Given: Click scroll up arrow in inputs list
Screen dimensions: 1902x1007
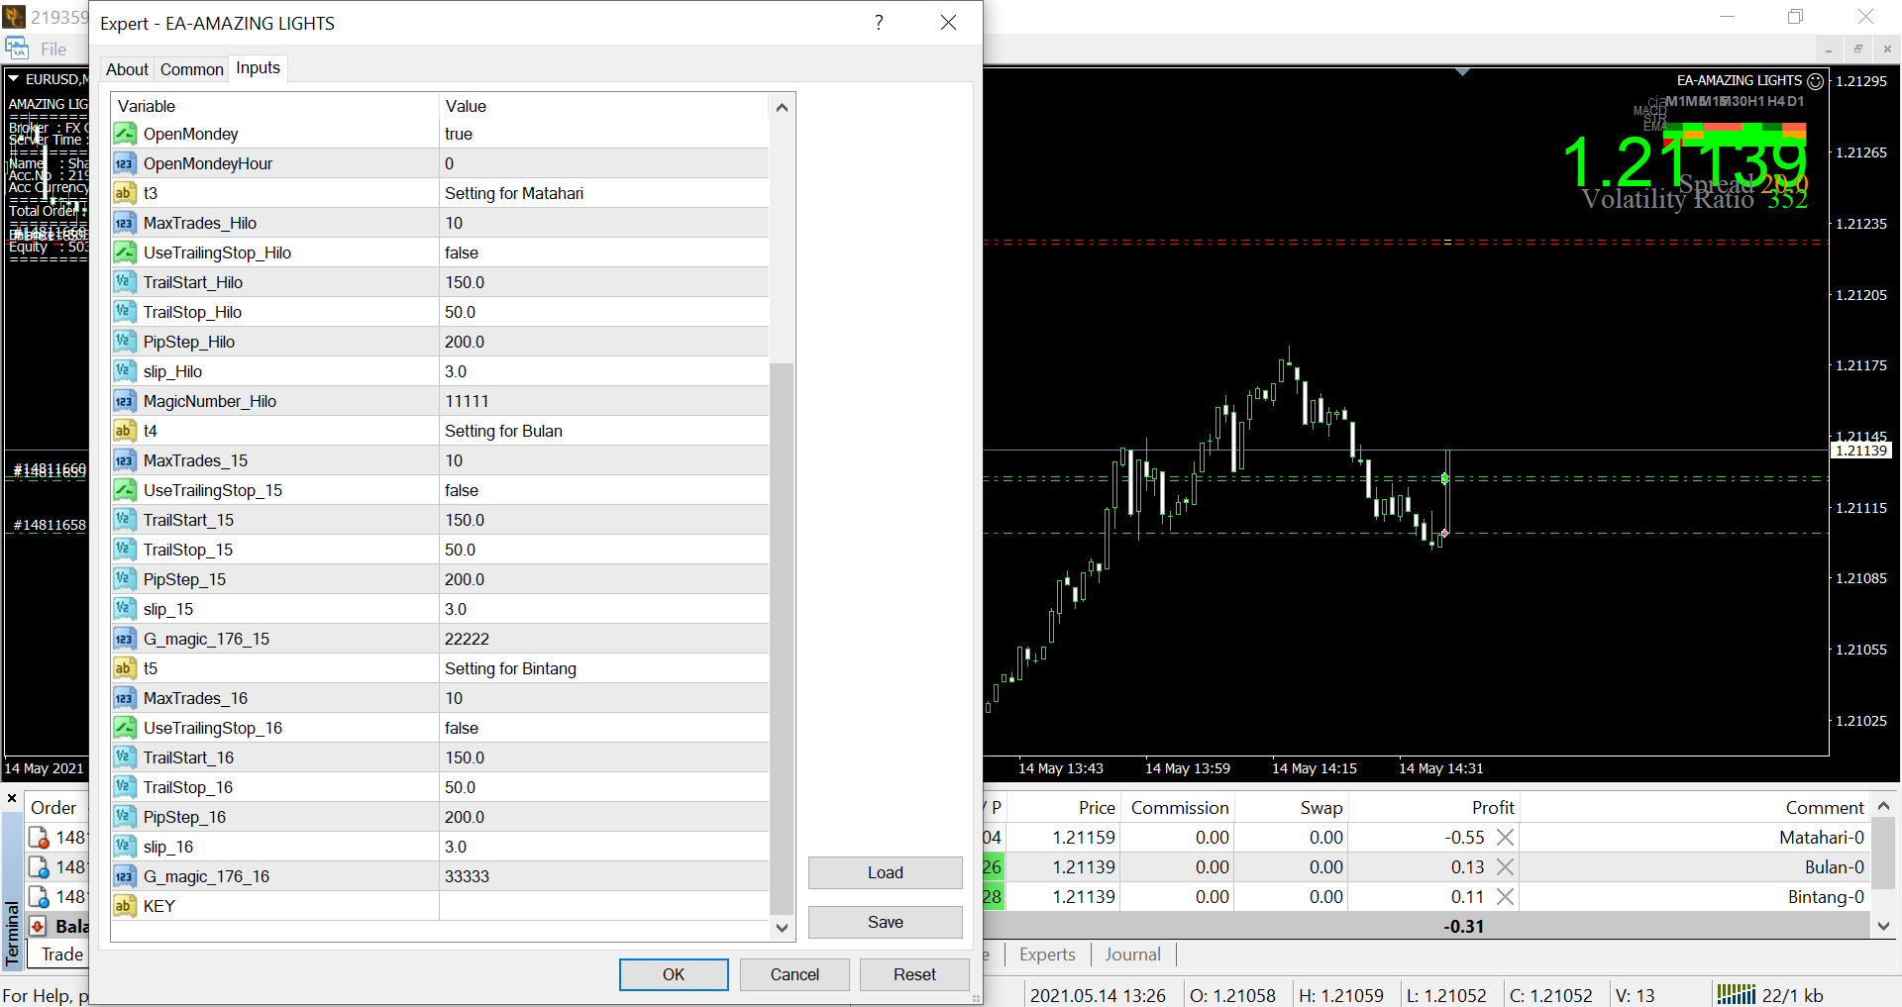Looking at the screenshot, I should click(x=782, y=107).
